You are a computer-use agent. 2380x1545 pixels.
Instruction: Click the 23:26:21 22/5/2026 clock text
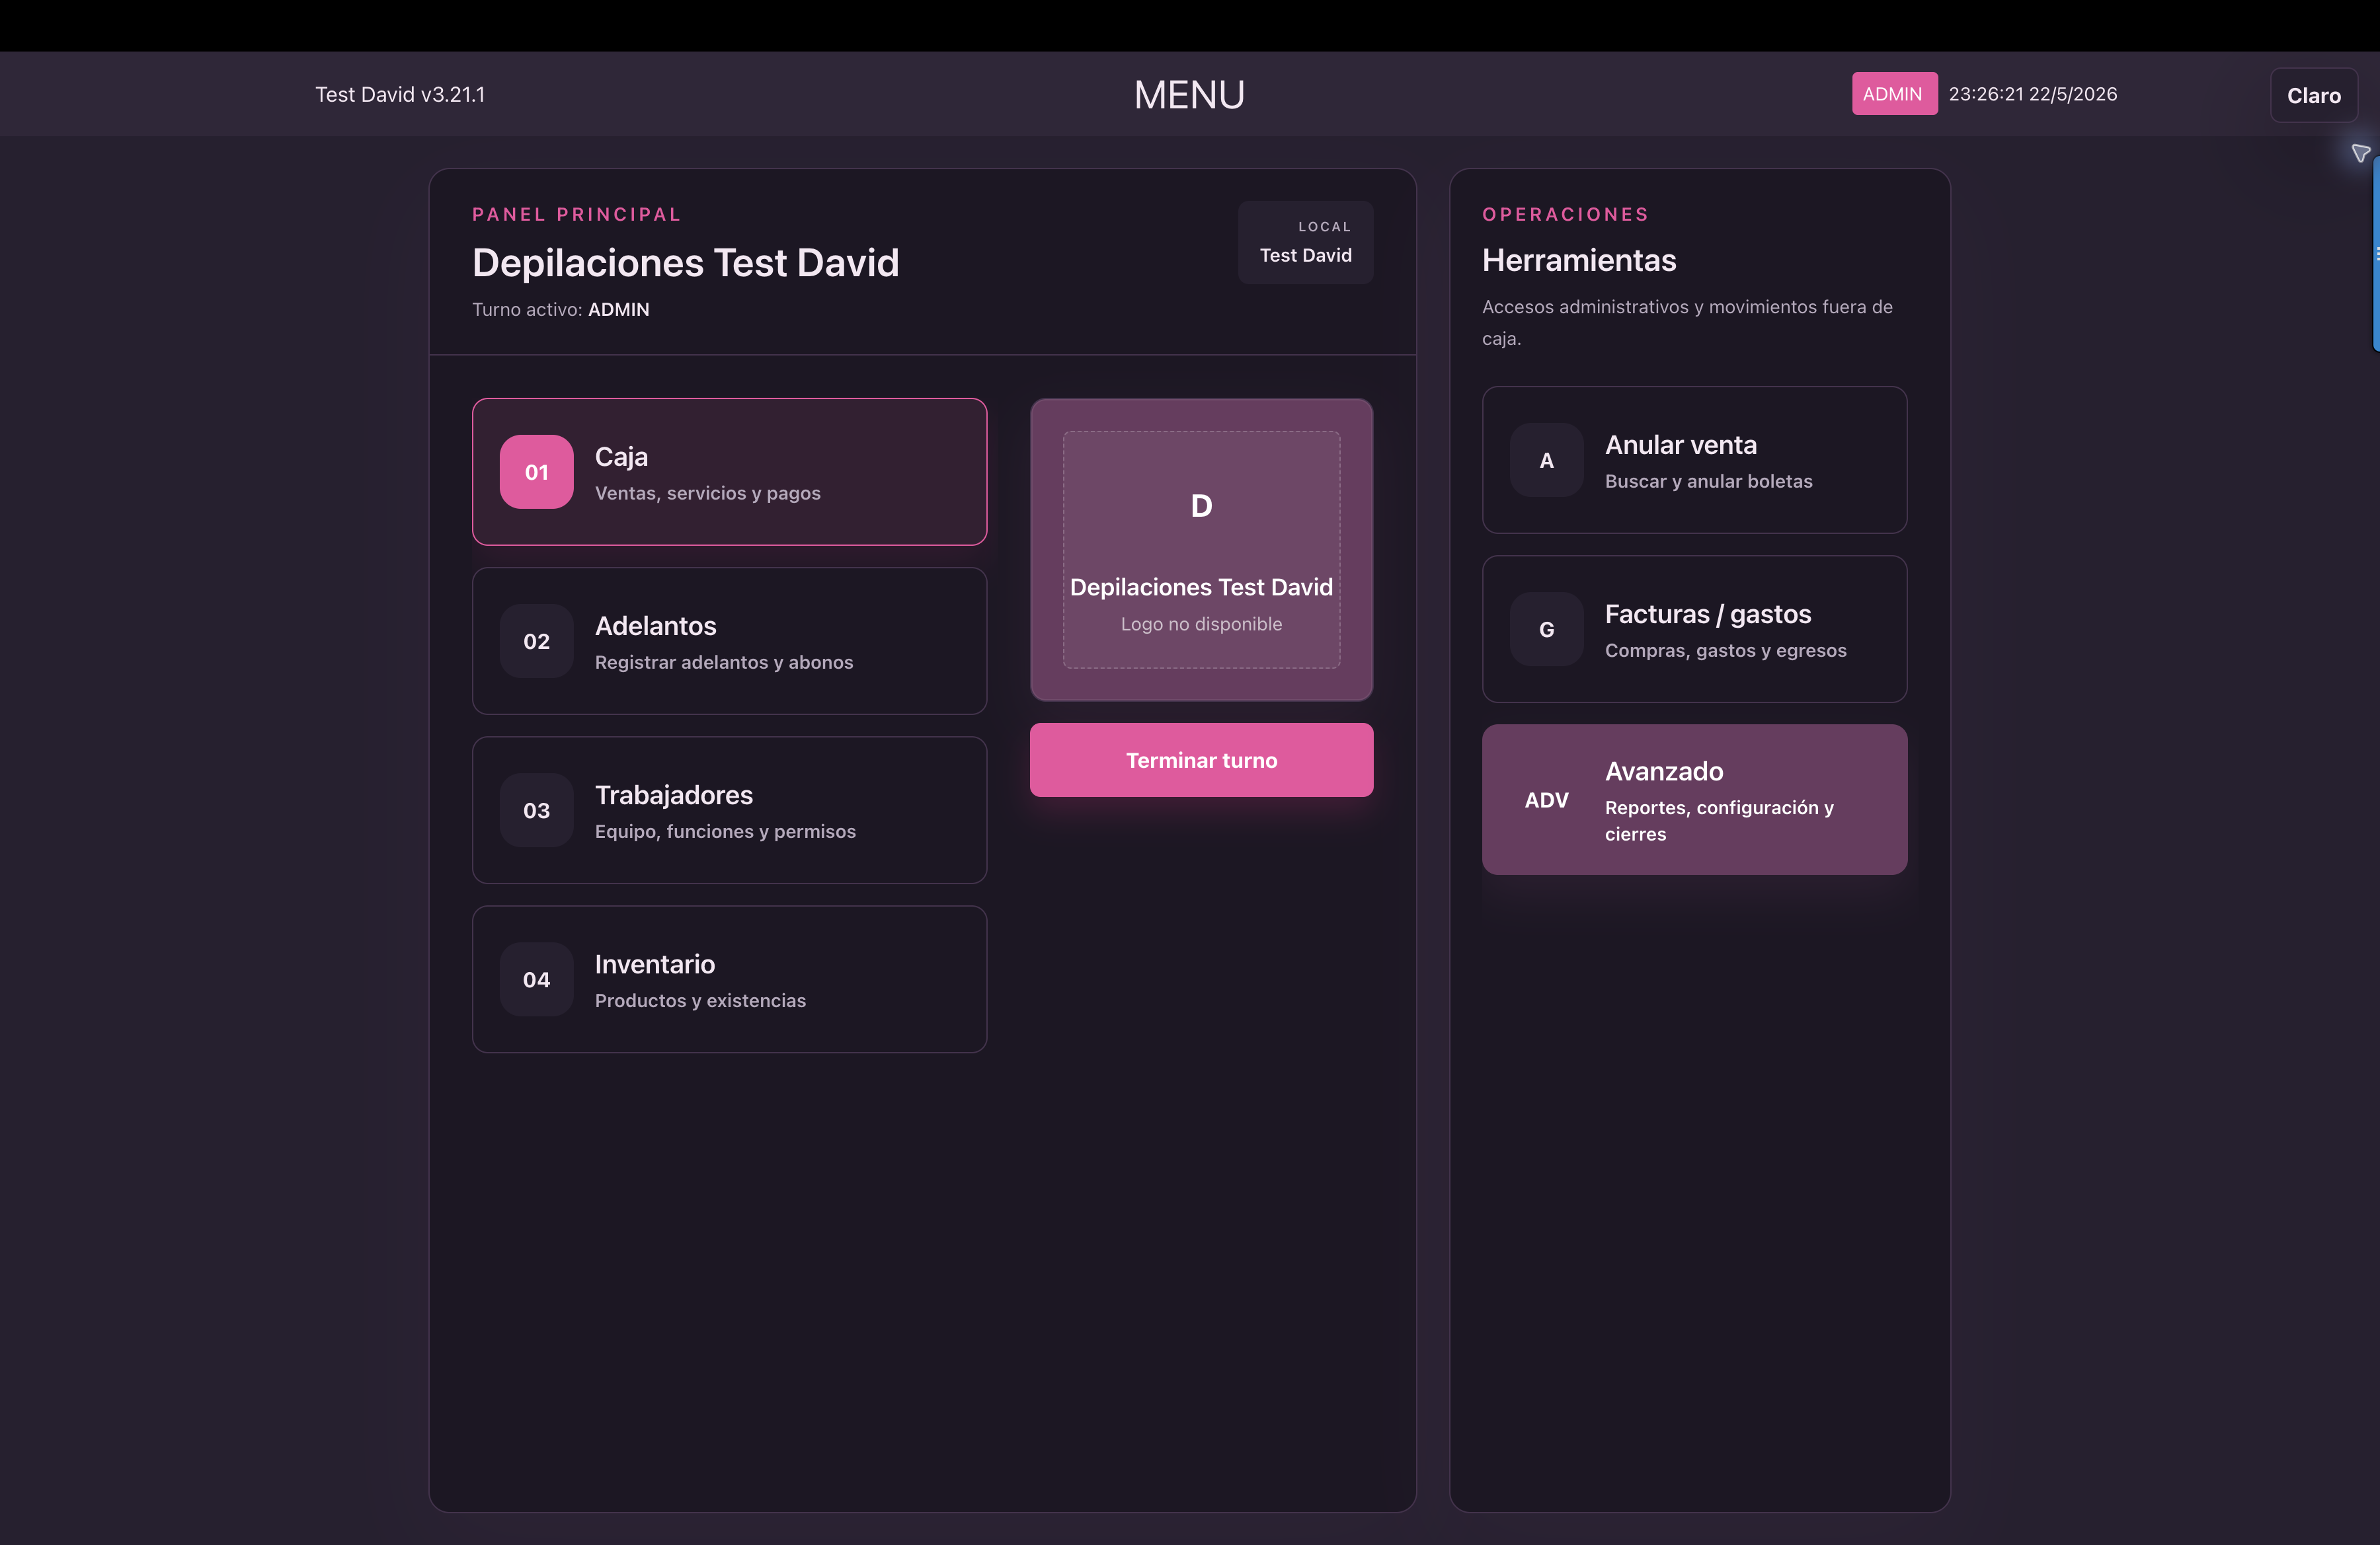(x=2032, y=94)
